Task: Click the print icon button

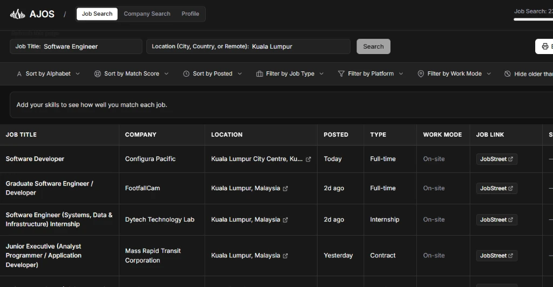Action: (544, 46)
